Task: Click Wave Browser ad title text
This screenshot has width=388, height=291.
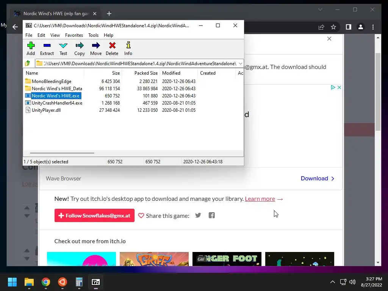Action: click(x=63, y=178)
